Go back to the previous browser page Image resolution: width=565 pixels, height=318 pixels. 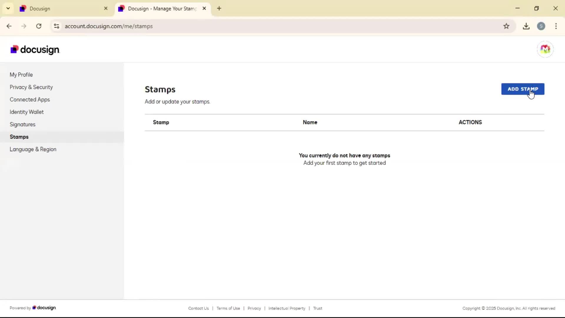(x=9, y=26)
